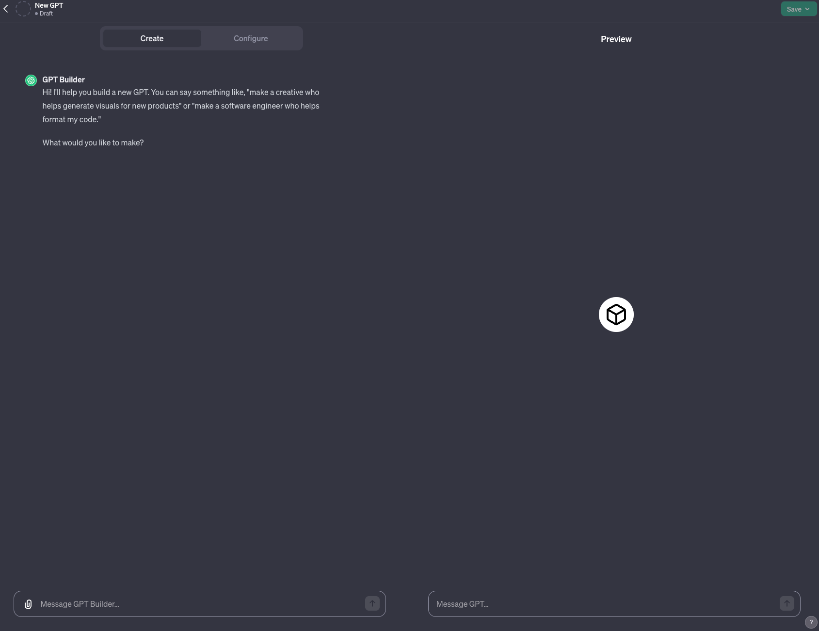The width and height of the screenshot is (819, 631).
Task: Switch back to the Create tab
Action: click(151, 38)
